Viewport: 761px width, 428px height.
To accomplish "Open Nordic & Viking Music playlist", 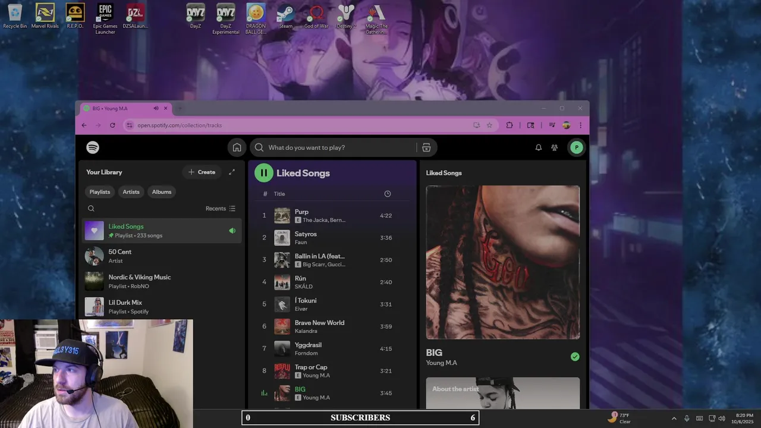I will coord(162,281).
